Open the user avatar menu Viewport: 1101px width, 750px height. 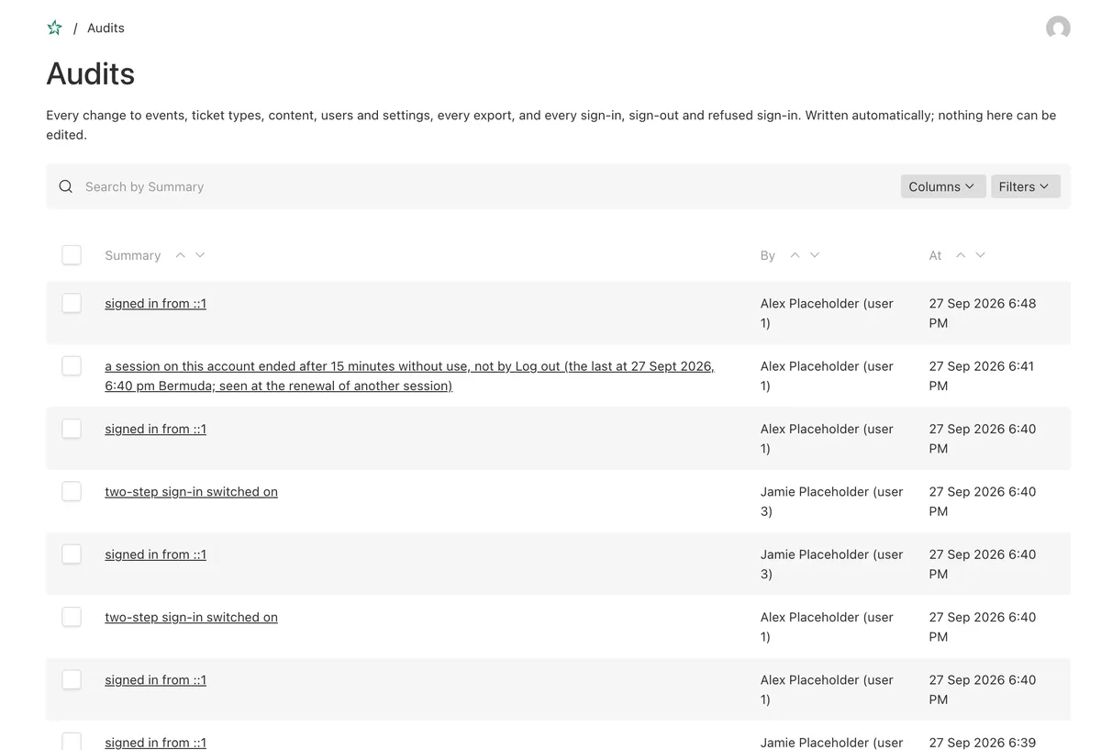1058,28
